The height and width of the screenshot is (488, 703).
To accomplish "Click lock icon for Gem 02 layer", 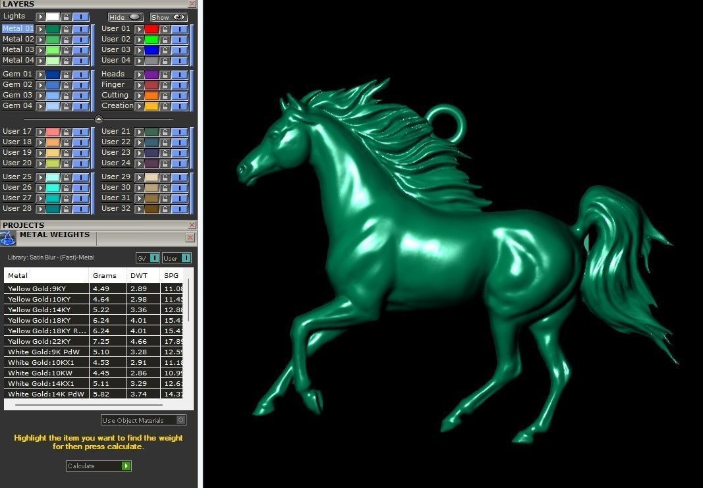I will click(x=67, y=85).
